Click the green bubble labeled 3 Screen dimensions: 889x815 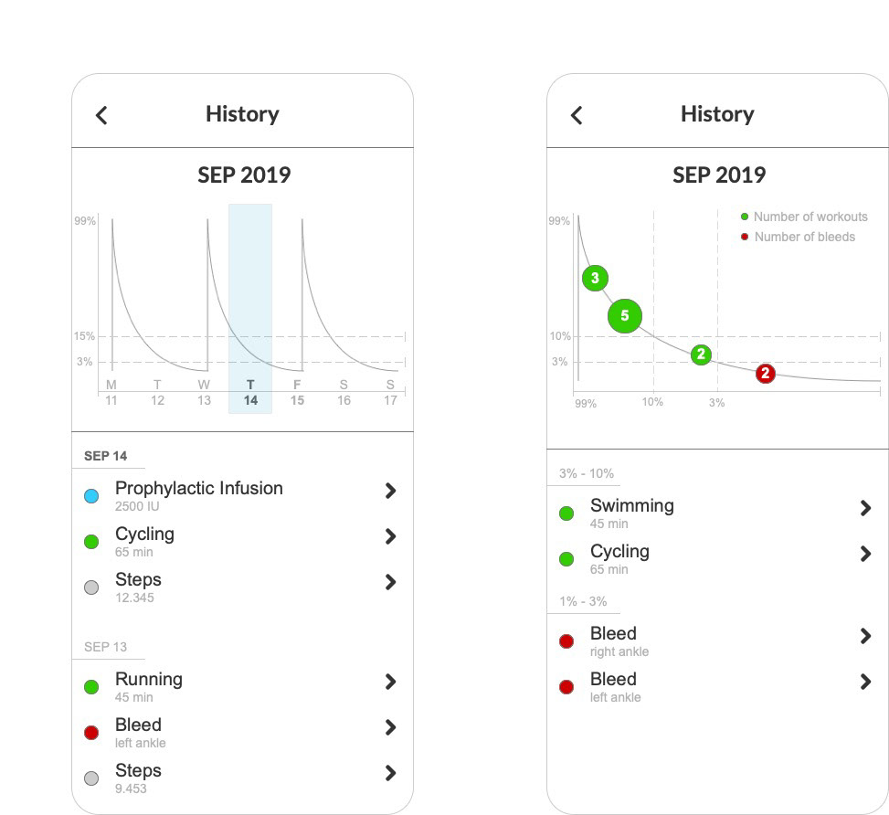[595, 279]
